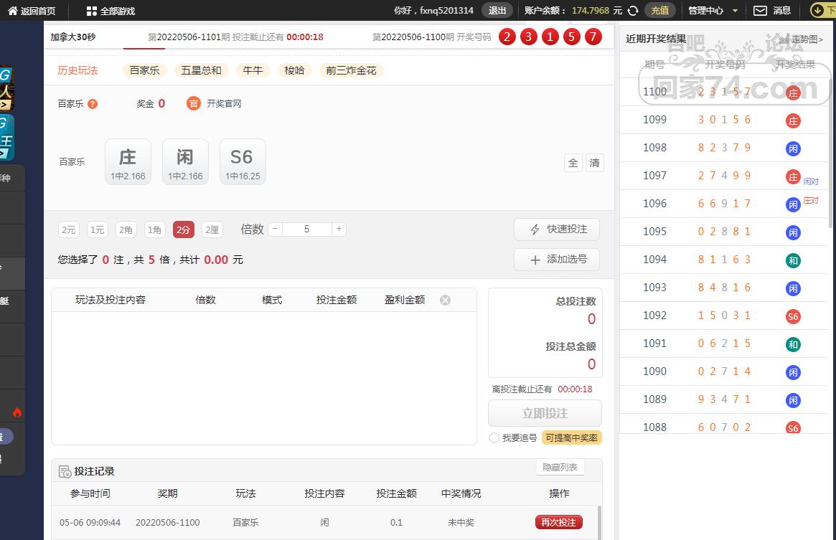
Task: Click the home icon to return home
Action: click(x=12, y=11)
